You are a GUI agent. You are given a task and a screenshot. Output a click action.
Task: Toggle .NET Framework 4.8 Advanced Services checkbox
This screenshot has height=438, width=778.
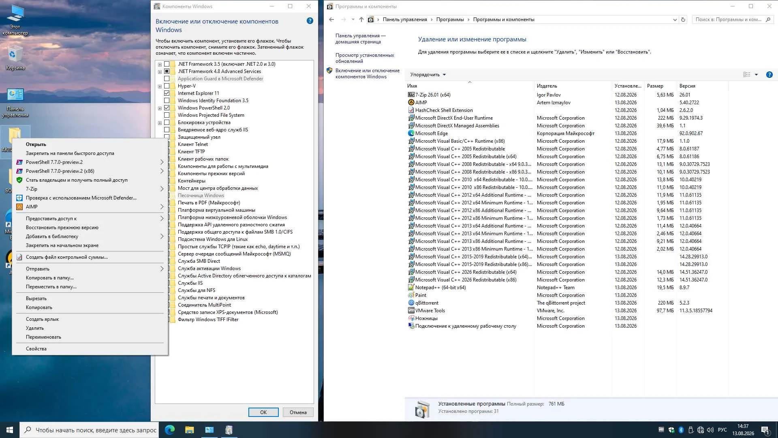coord(167,71)
